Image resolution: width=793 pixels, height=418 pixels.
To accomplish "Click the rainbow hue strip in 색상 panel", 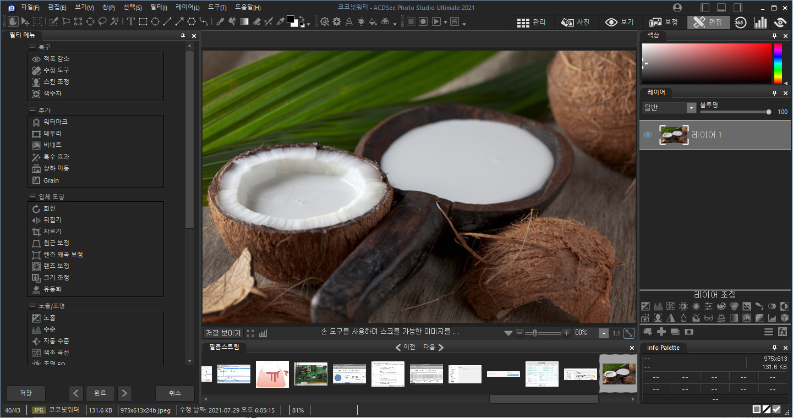I will pos(778,63).
